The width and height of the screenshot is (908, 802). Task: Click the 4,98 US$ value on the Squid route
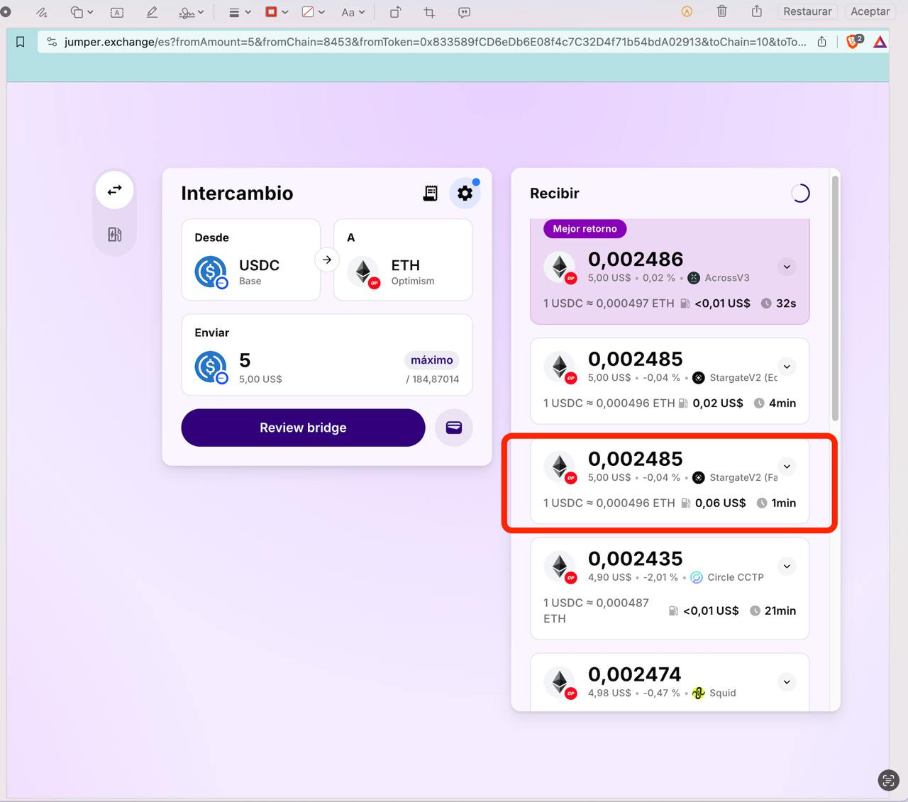[x=609, y=693]
